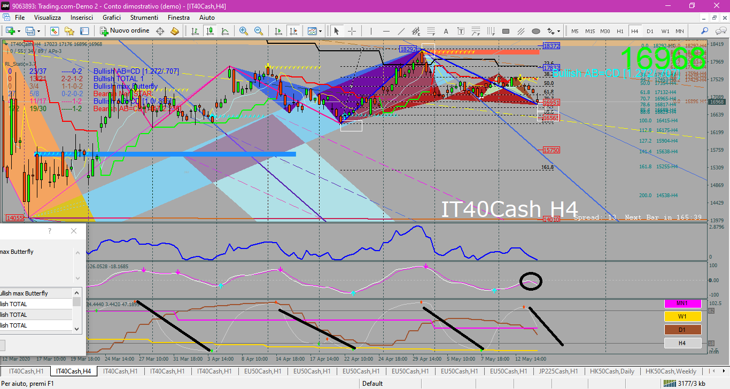
Task: Open the chat bubbles icon
Action: pyautogui.click(x=721, y=31)
